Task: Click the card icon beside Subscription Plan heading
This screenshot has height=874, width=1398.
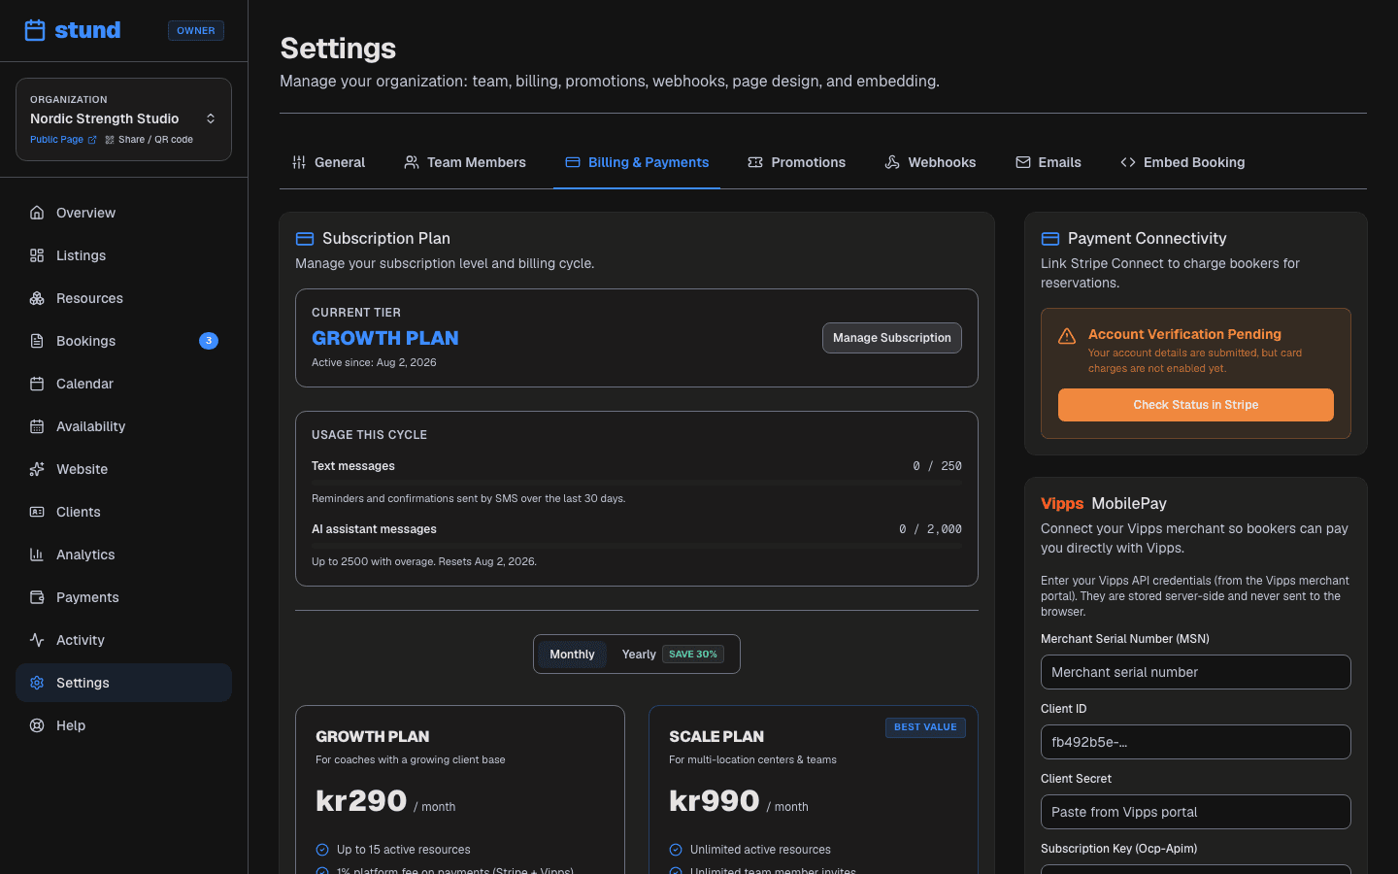Action: click(x=305, y=239)
